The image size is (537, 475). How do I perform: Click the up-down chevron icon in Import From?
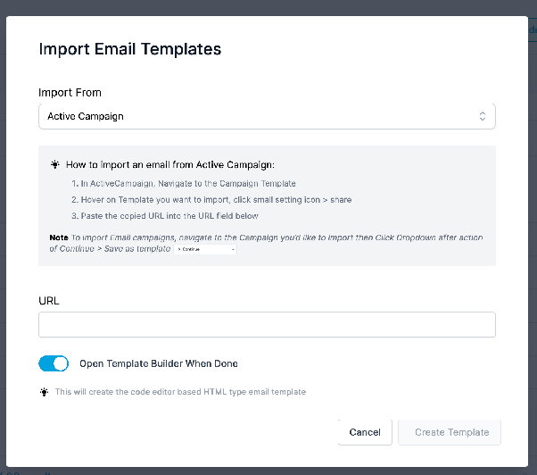tap(483, 116)
